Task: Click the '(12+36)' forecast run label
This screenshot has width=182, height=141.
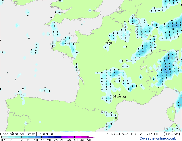Action: (172, 134)
